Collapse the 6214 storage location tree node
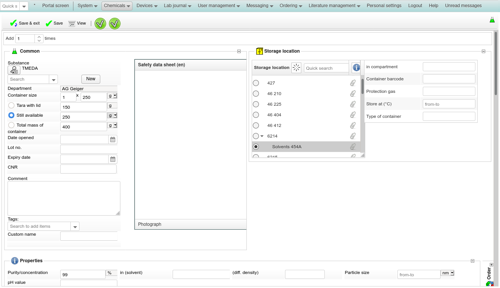The width and height of the screenshot is (500, 288). pos(262,136)
